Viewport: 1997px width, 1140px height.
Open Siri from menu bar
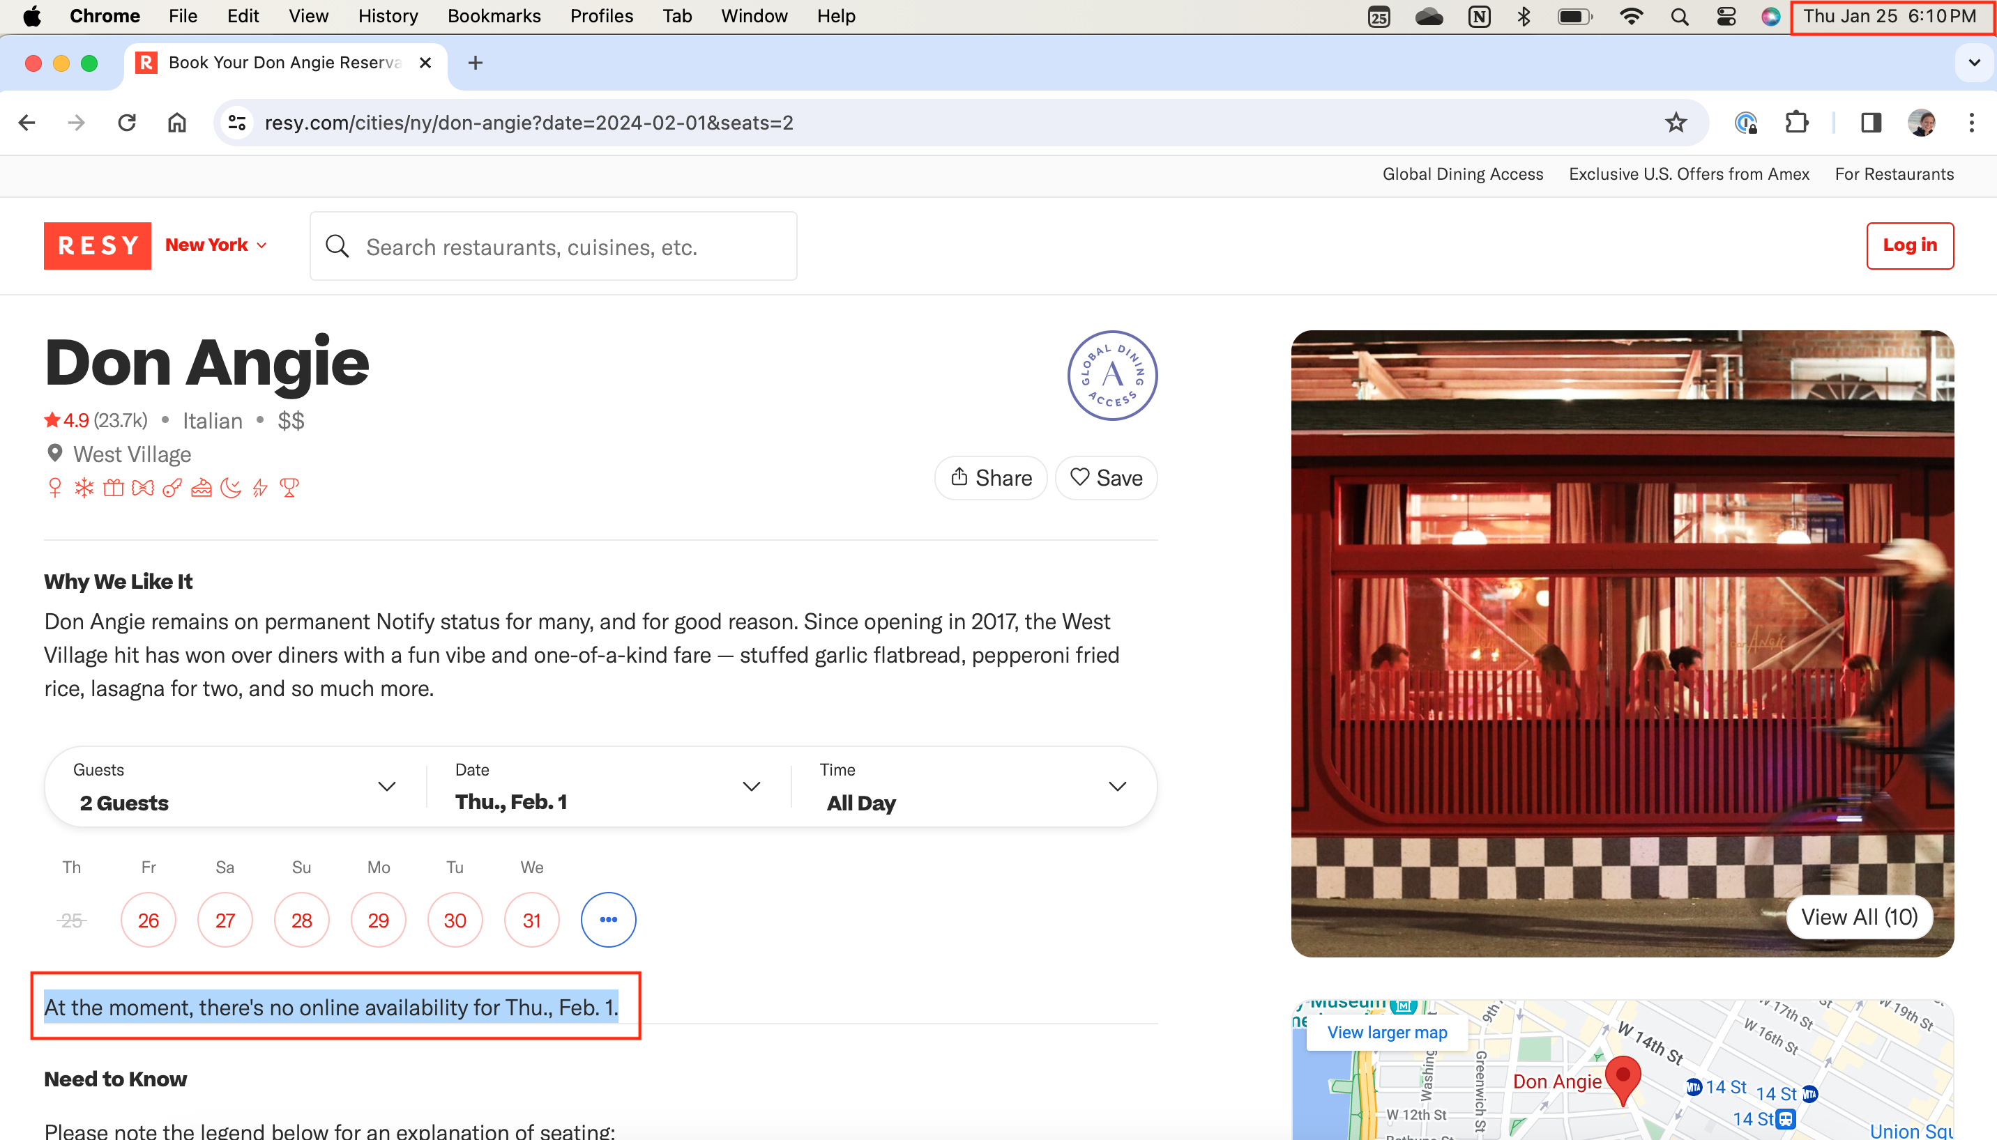[1770, 17]
